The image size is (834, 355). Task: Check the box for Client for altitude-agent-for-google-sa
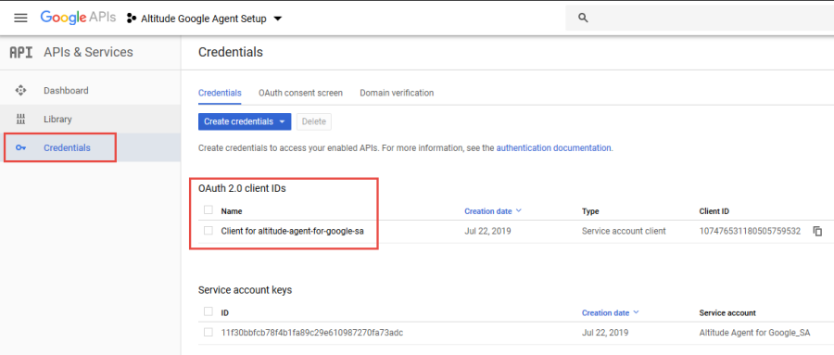coord(208,231)
